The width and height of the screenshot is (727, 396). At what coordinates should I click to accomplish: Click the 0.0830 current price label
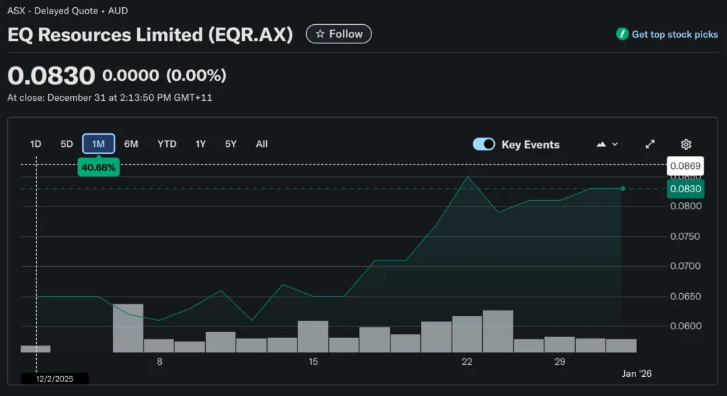(x=685, y=189)
